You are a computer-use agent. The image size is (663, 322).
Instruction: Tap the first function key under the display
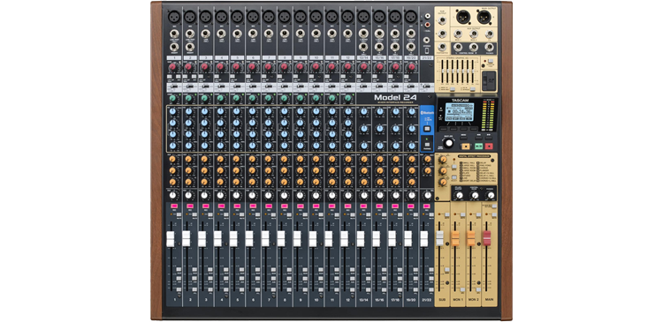(443, 128)
